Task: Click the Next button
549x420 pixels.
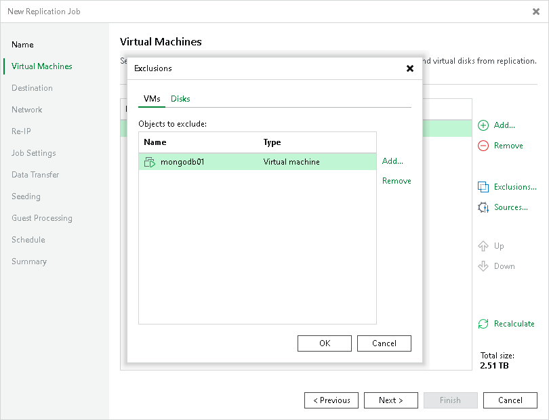Action: (x=391, y=400)
